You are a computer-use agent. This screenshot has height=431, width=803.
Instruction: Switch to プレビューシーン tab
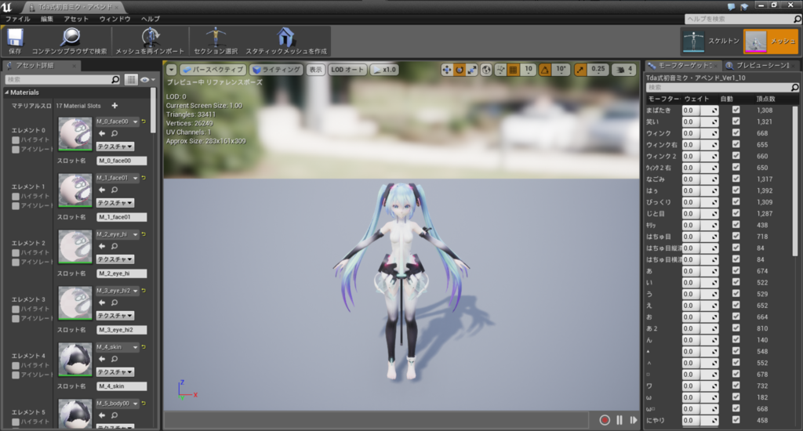pyautogui.click(x=759, y=66)
